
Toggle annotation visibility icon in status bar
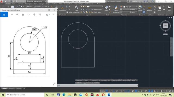pyautogui.click(x=149, y=91)
